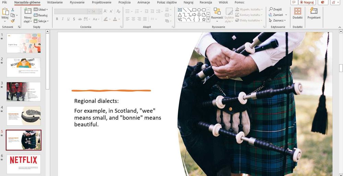Toggle Center paragraph alignment
This screenshot has width=343, height=176.
pos(133,19)
